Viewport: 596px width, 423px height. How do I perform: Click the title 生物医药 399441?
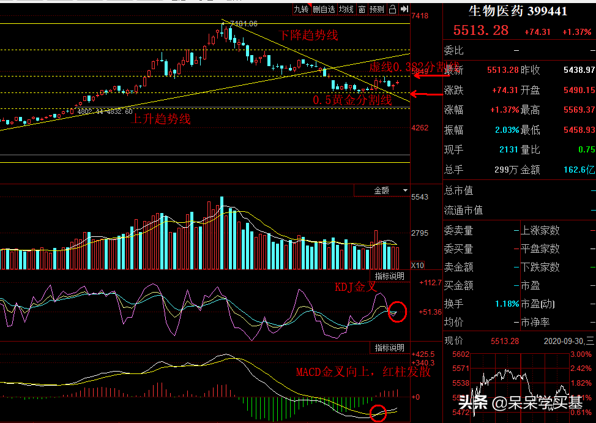[x=518, y=11]
